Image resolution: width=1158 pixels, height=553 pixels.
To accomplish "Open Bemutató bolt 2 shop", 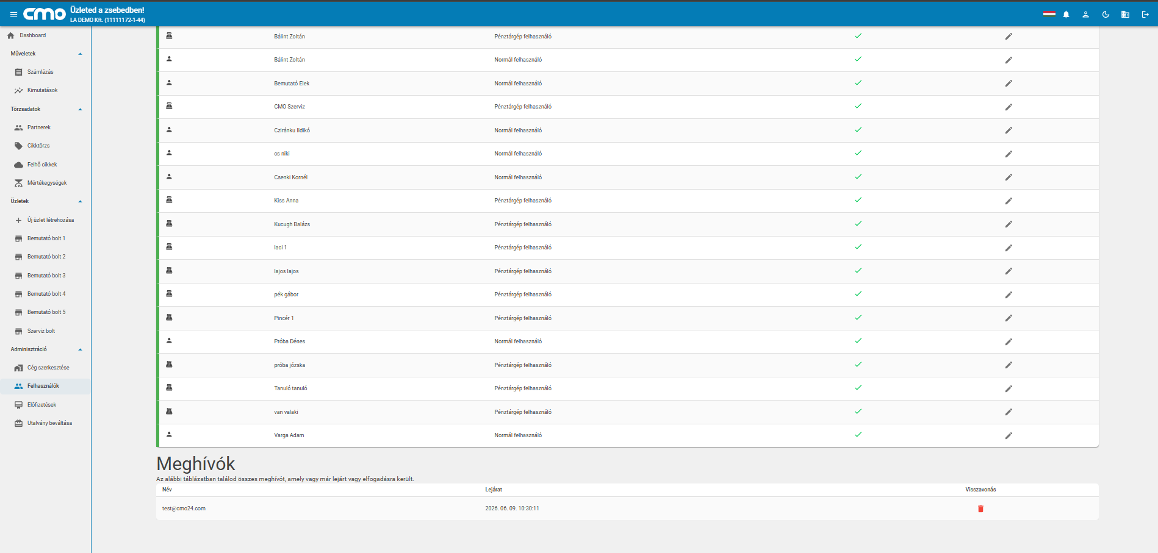I will point(45,257).
